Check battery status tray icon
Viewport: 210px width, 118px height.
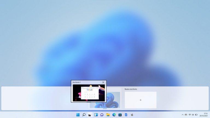pyautogui.click(x=196, y=115)
